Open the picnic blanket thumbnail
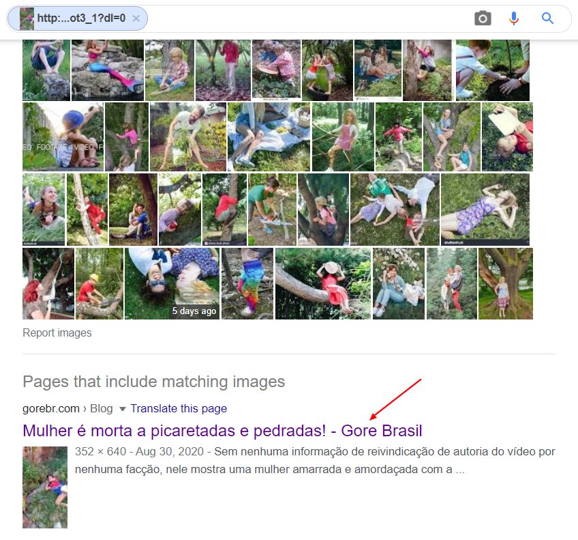 (x=269, y=137)
